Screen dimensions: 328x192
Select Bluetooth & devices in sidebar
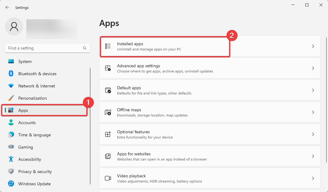click(37, 74)
